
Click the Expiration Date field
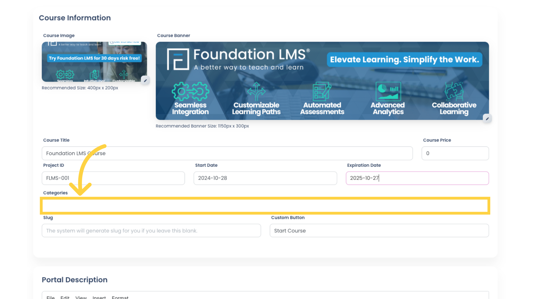pos(417,178)
